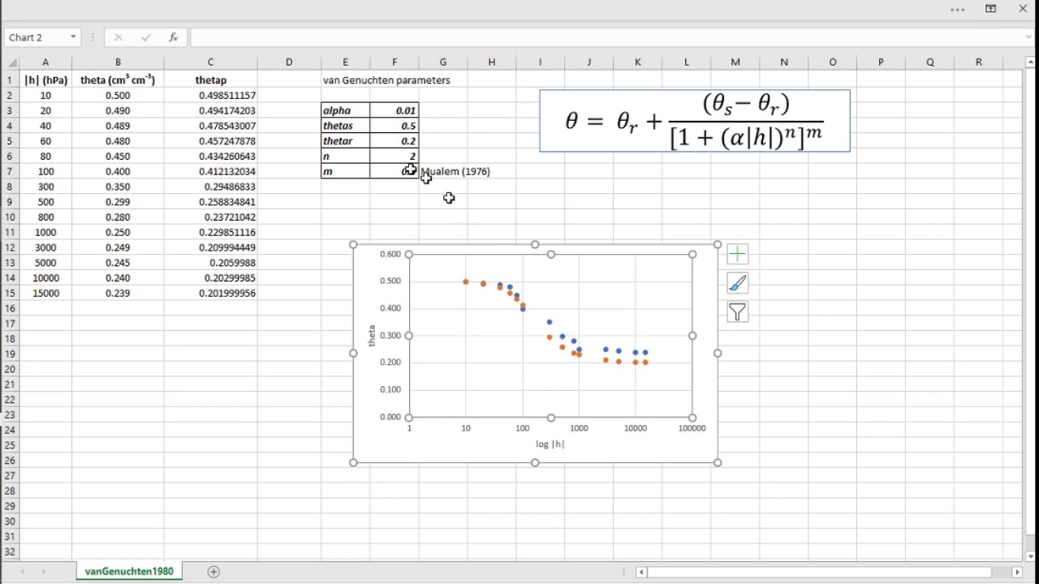The height and width of the screenshot is (584, 1039).
Task: Select column C header
Action: tap(211, 62)
